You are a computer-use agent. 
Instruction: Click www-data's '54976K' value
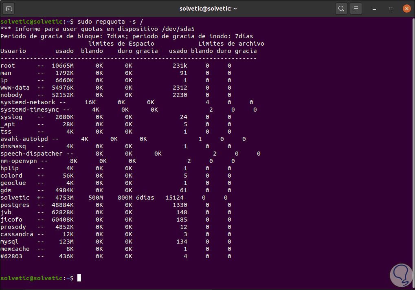point(63,88)
